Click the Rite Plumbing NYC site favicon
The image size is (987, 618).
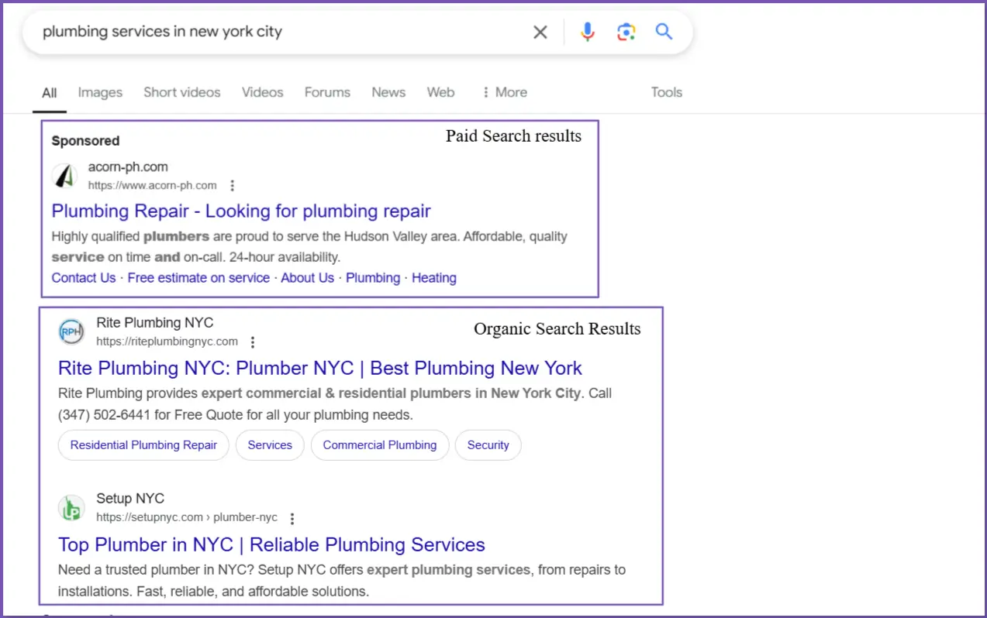pyautogui.click(x=71, y=331)
